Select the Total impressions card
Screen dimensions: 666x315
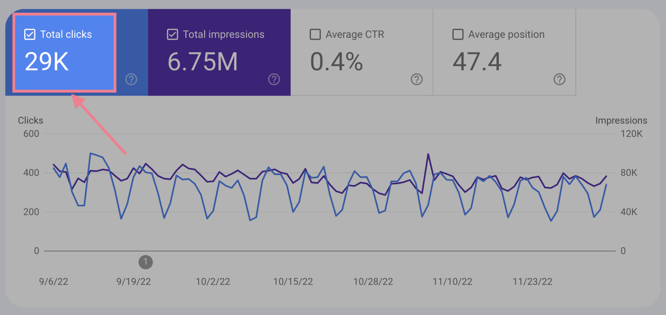[x=219, y=51]
